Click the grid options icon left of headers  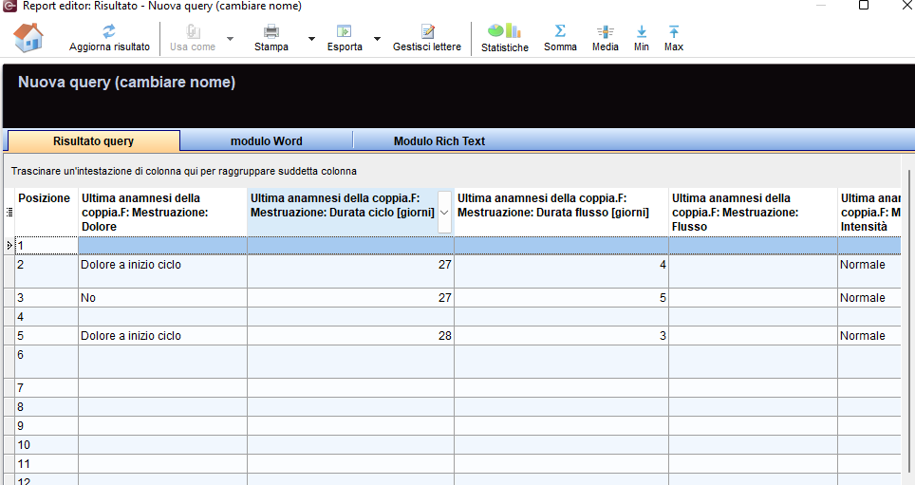click(9, 213)
